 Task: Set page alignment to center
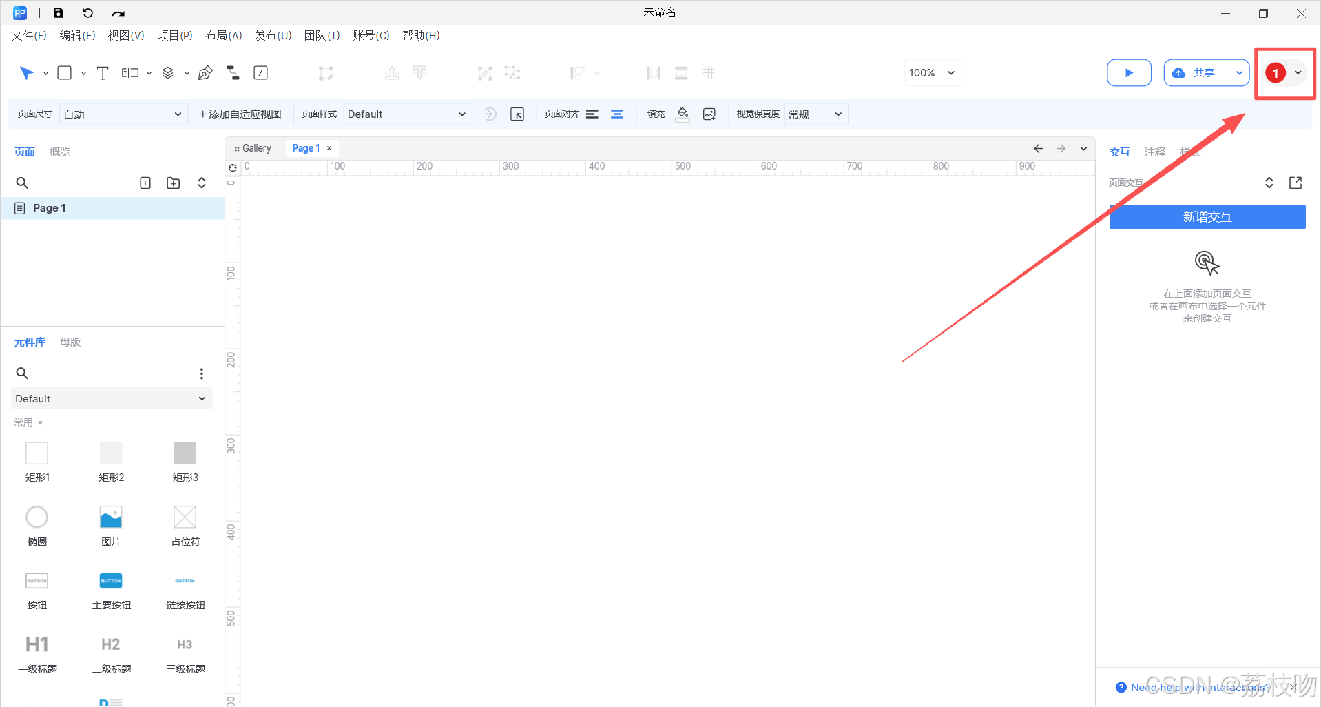pos(617,114)
